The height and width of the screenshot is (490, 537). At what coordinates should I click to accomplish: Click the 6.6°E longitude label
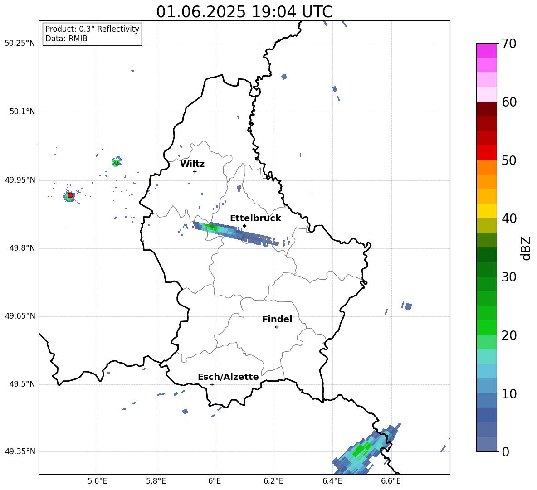pyautogui.click(x=391, y=481)
